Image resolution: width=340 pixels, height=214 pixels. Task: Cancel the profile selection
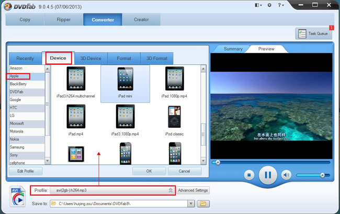185,171
